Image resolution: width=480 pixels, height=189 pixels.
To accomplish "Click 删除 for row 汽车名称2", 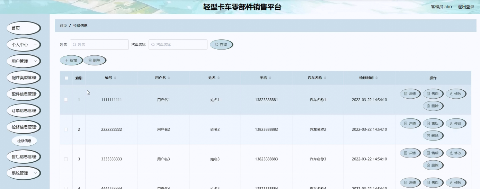I will click(x=433, y=136).
